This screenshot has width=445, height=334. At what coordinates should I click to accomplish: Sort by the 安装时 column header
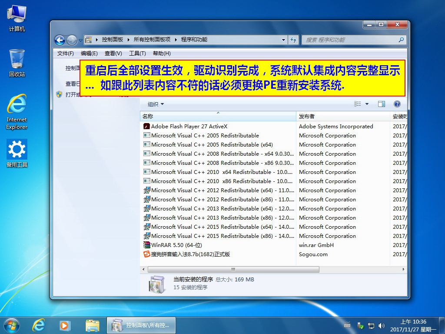(x=399, y=116)
